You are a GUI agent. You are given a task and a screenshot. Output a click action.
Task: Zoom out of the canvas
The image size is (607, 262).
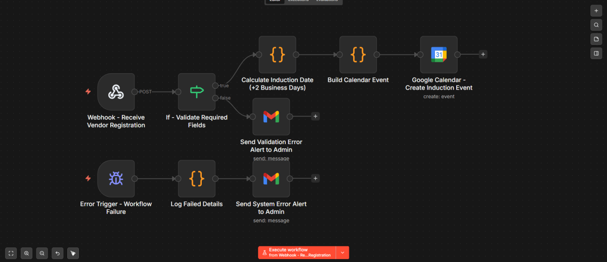42,253
